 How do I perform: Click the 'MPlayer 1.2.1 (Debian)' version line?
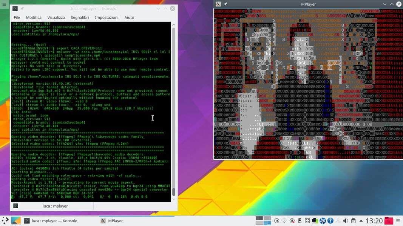85,59
